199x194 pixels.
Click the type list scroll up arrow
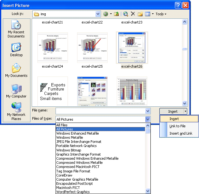tap(148, 125)
